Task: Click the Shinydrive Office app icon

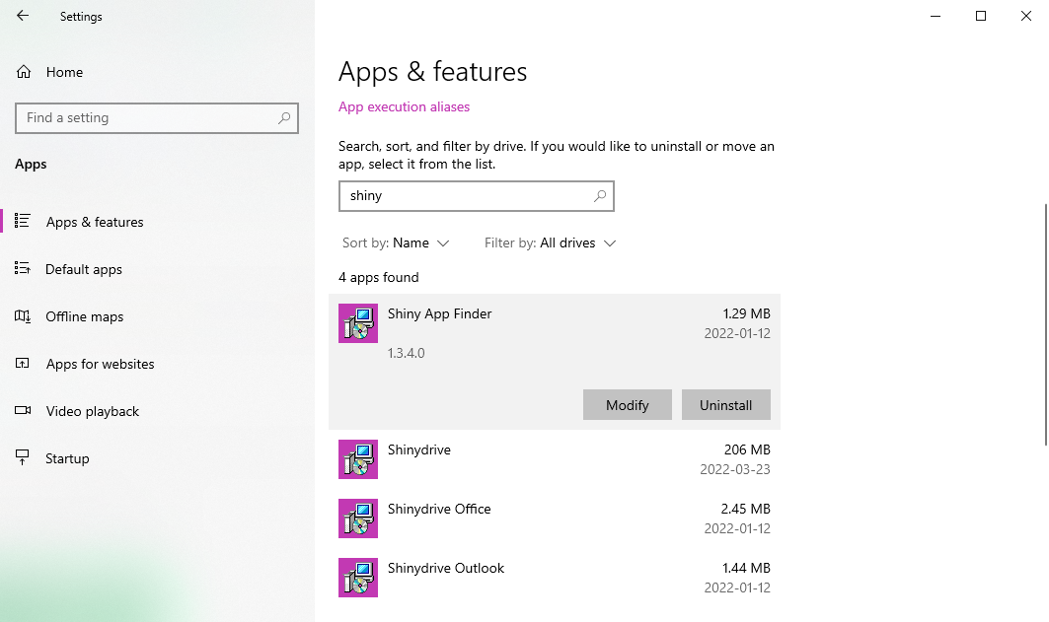Action: pos(358,518)
